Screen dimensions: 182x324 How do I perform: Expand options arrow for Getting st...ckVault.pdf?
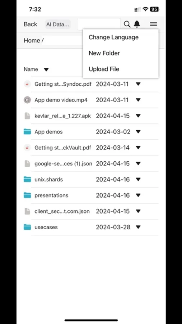click(x=138, y=148)
